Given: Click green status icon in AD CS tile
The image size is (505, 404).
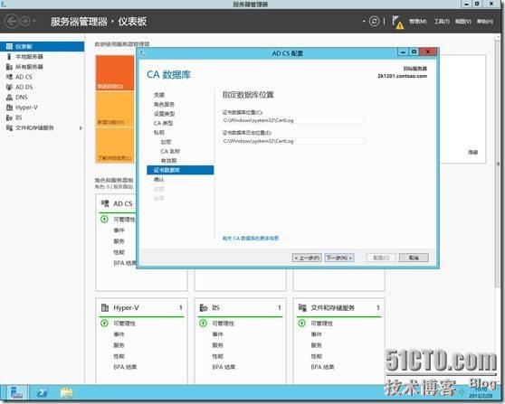Looking at the screenshot, I should point(104,219).
